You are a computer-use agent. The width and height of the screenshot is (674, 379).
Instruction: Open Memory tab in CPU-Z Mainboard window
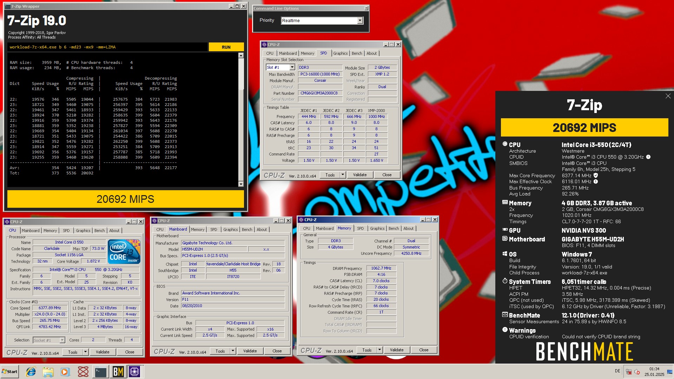[x=198, y=230]
